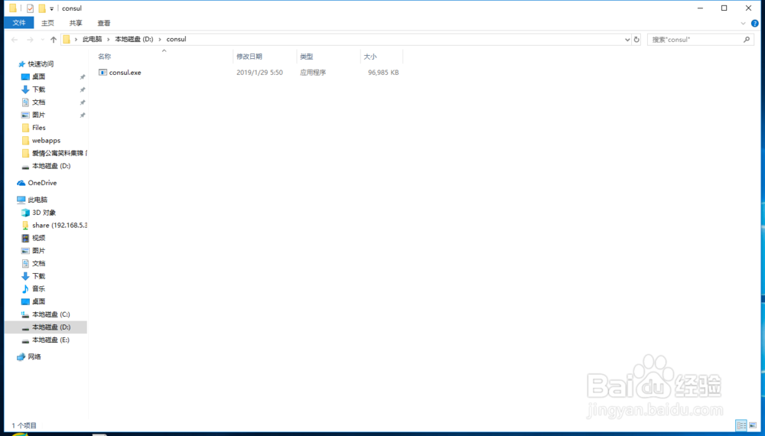Open 下载 under This PC

pyautogui.click(x=38, y=275)
